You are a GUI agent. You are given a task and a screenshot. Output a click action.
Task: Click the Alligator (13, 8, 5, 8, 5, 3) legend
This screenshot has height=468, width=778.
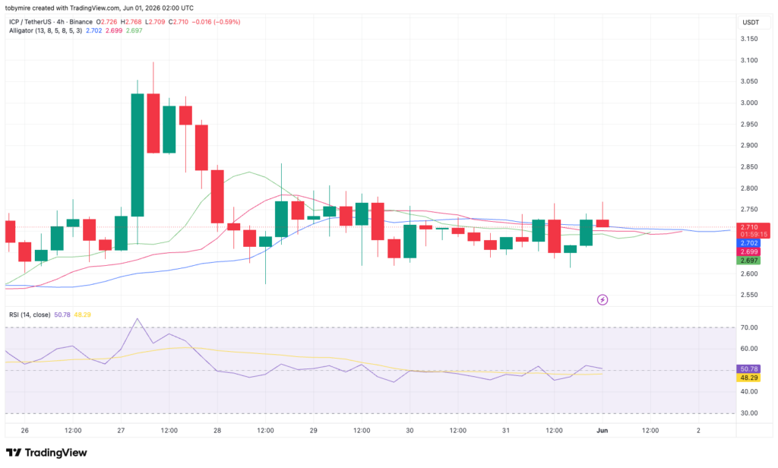(x=46, y=31)
